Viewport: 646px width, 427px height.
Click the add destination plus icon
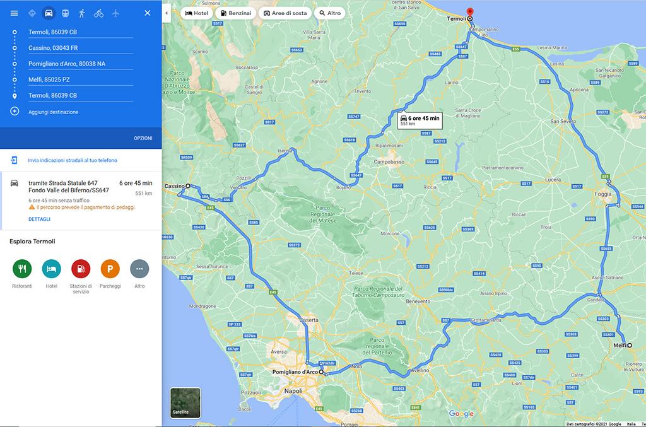point(15,112)
